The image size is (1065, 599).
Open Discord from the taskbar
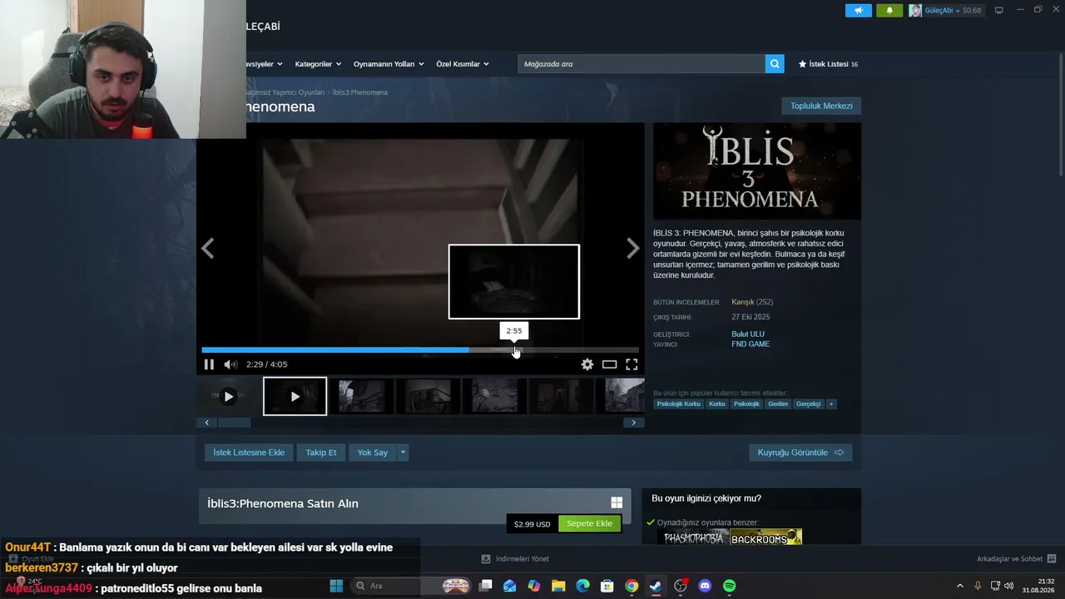click(x=706, y=586)
